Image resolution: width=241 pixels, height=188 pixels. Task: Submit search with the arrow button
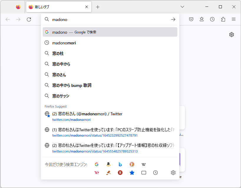[173, 19]
